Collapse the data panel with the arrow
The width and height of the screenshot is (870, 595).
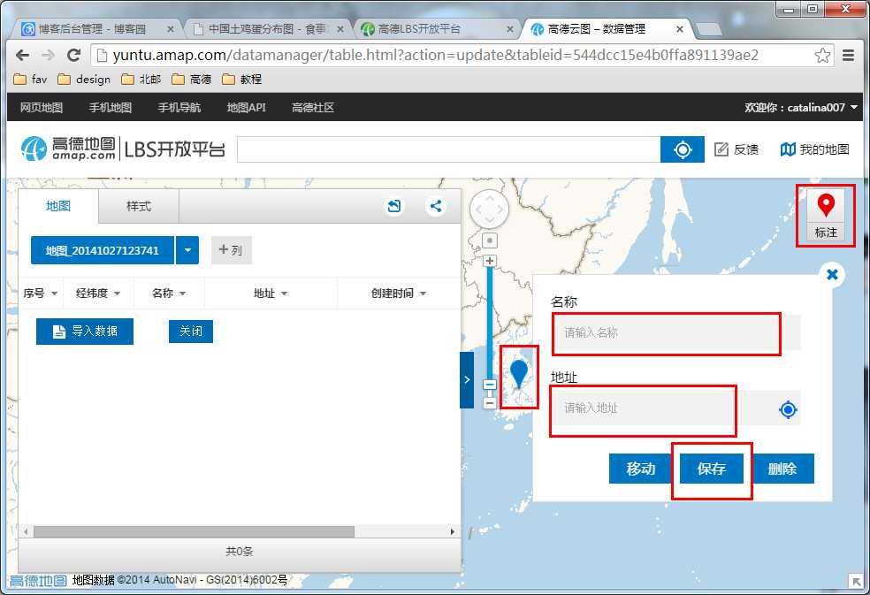tap(467, 379)
